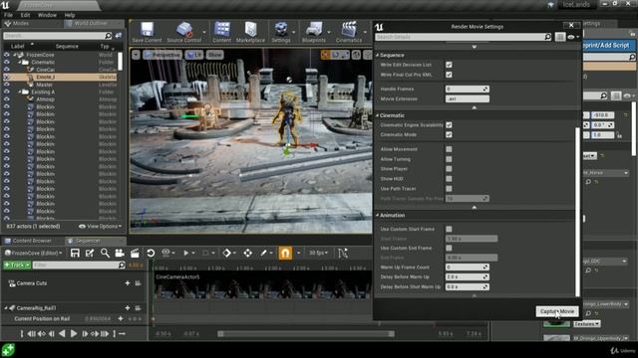This screenshot has height=358, width=638.
Task: Click the search icon in Render Movie Settings
Action: (547, 37)
